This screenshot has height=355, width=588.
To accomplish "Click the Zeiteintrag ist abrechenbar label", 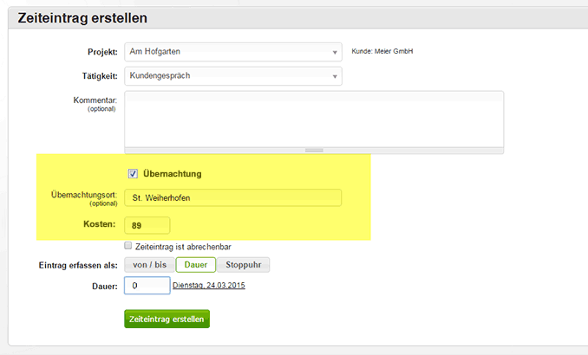I will pyautogui.click(x=183, y=247).
